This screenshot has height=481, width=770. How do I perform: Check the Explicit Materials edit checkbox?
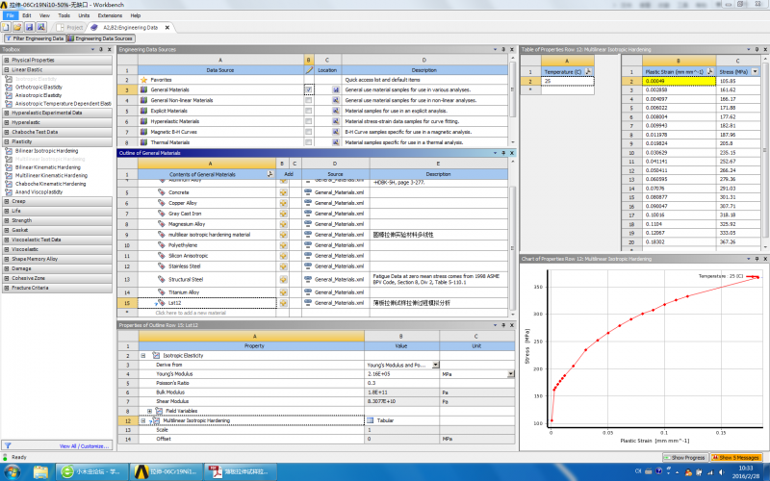[309, 111]
